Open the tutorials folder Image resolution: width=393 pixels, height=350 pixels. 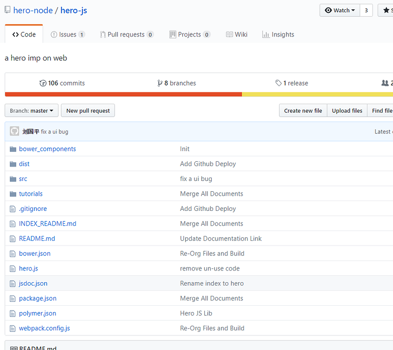coord(31,194)
